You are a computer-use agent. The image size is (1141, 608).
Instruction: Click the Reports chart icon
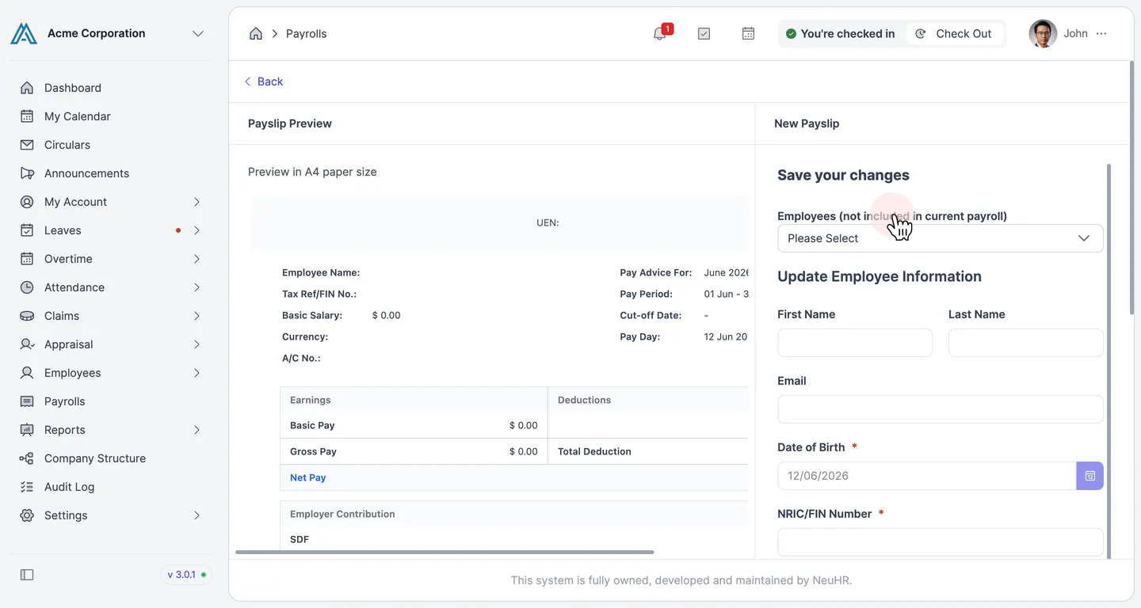click(x=27, y=430)
